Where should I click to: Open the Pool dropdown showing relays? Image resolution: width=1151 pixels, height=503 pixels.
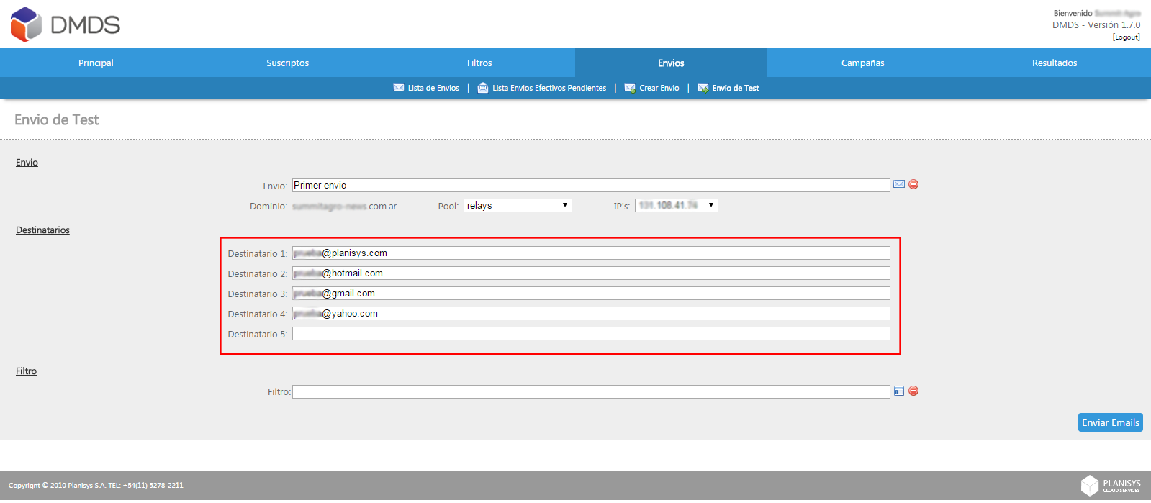click(x=518, y=206)
